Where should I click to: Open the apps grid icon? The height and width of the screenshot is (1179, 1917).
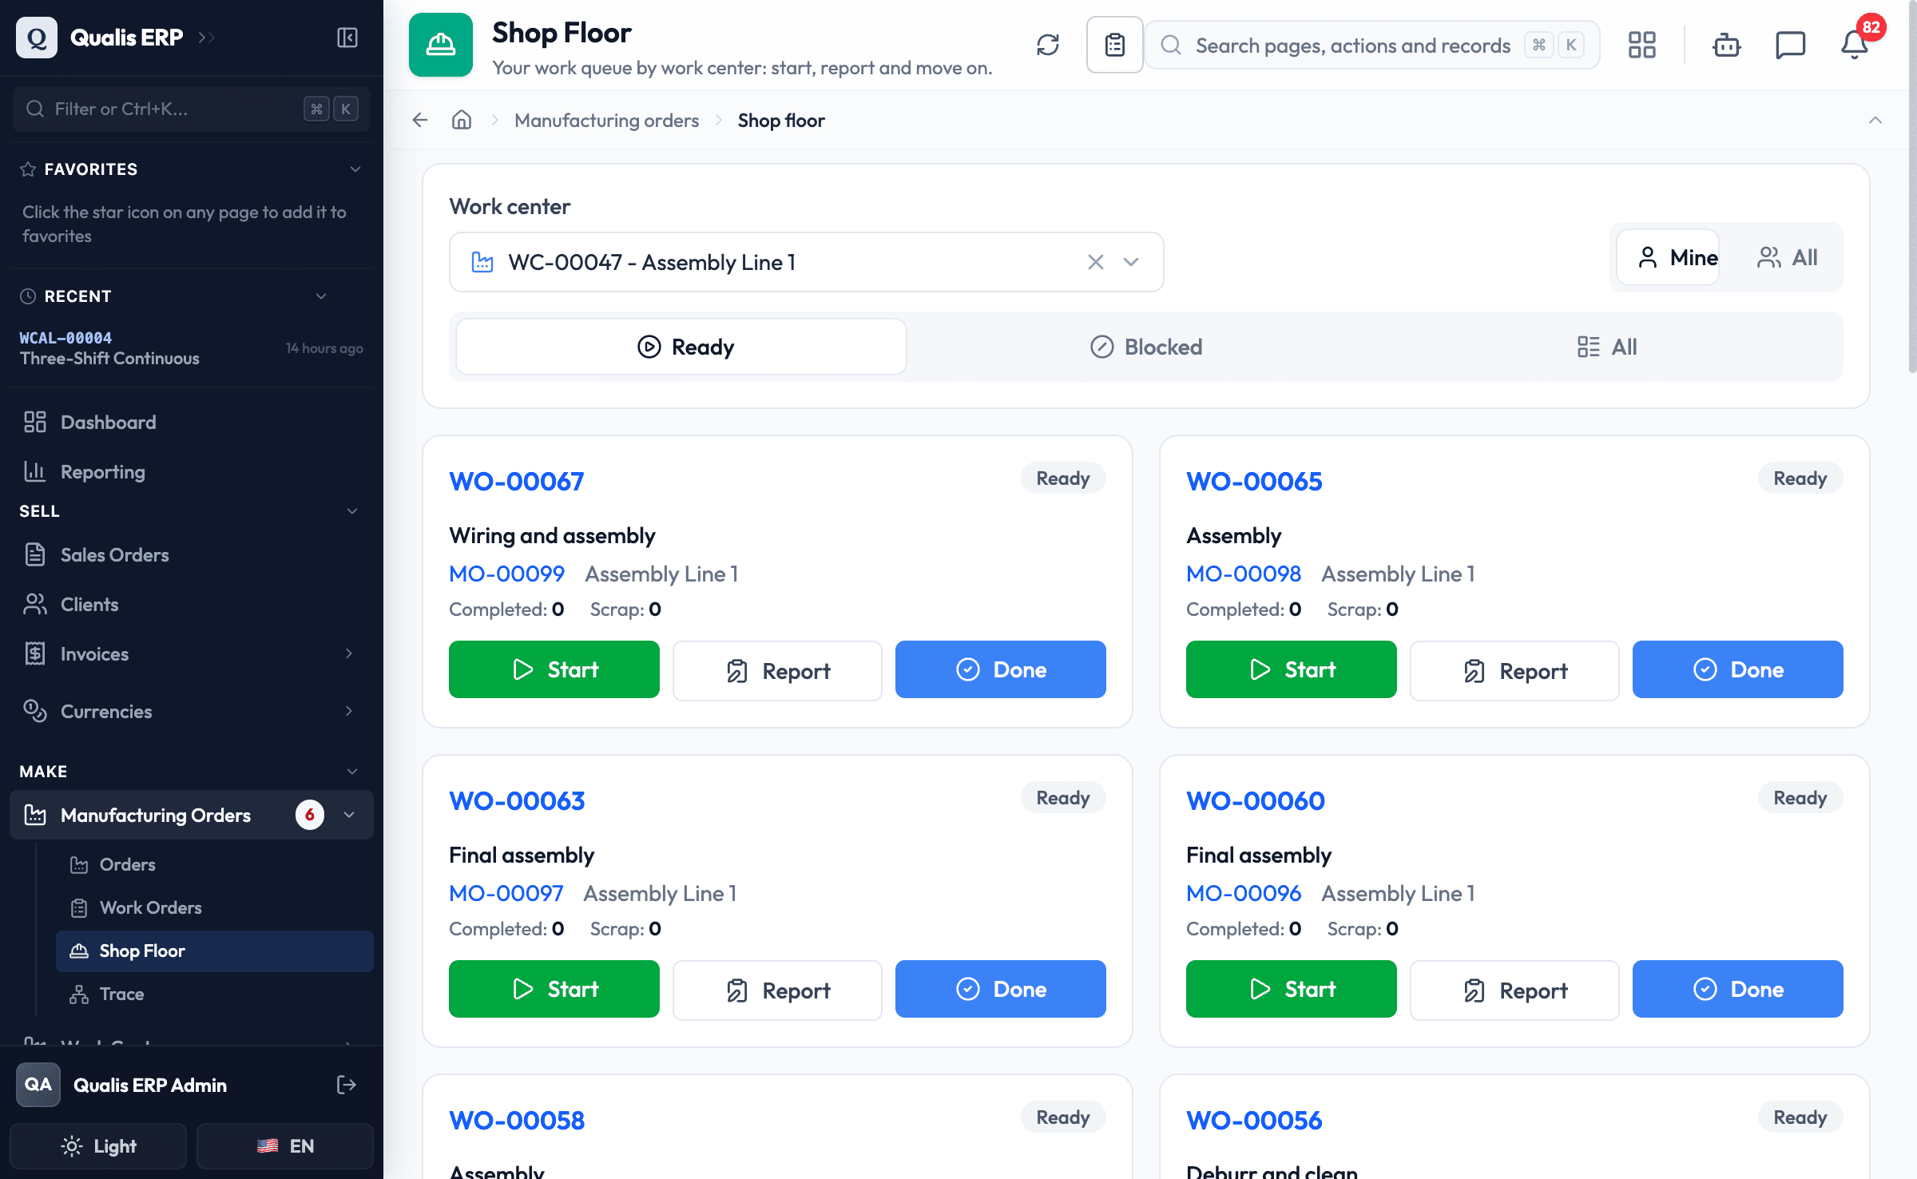coord(1642,45)
